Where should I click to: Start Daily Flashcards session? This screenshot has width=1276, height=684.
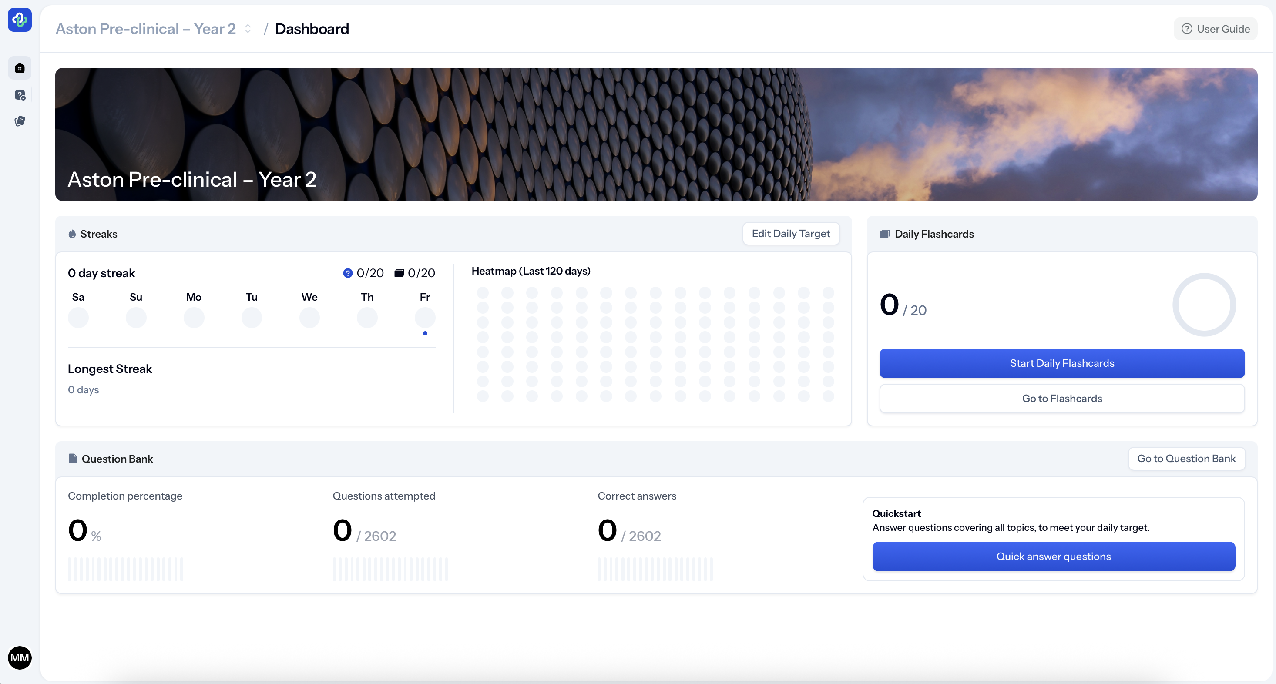coord(1061,363)
